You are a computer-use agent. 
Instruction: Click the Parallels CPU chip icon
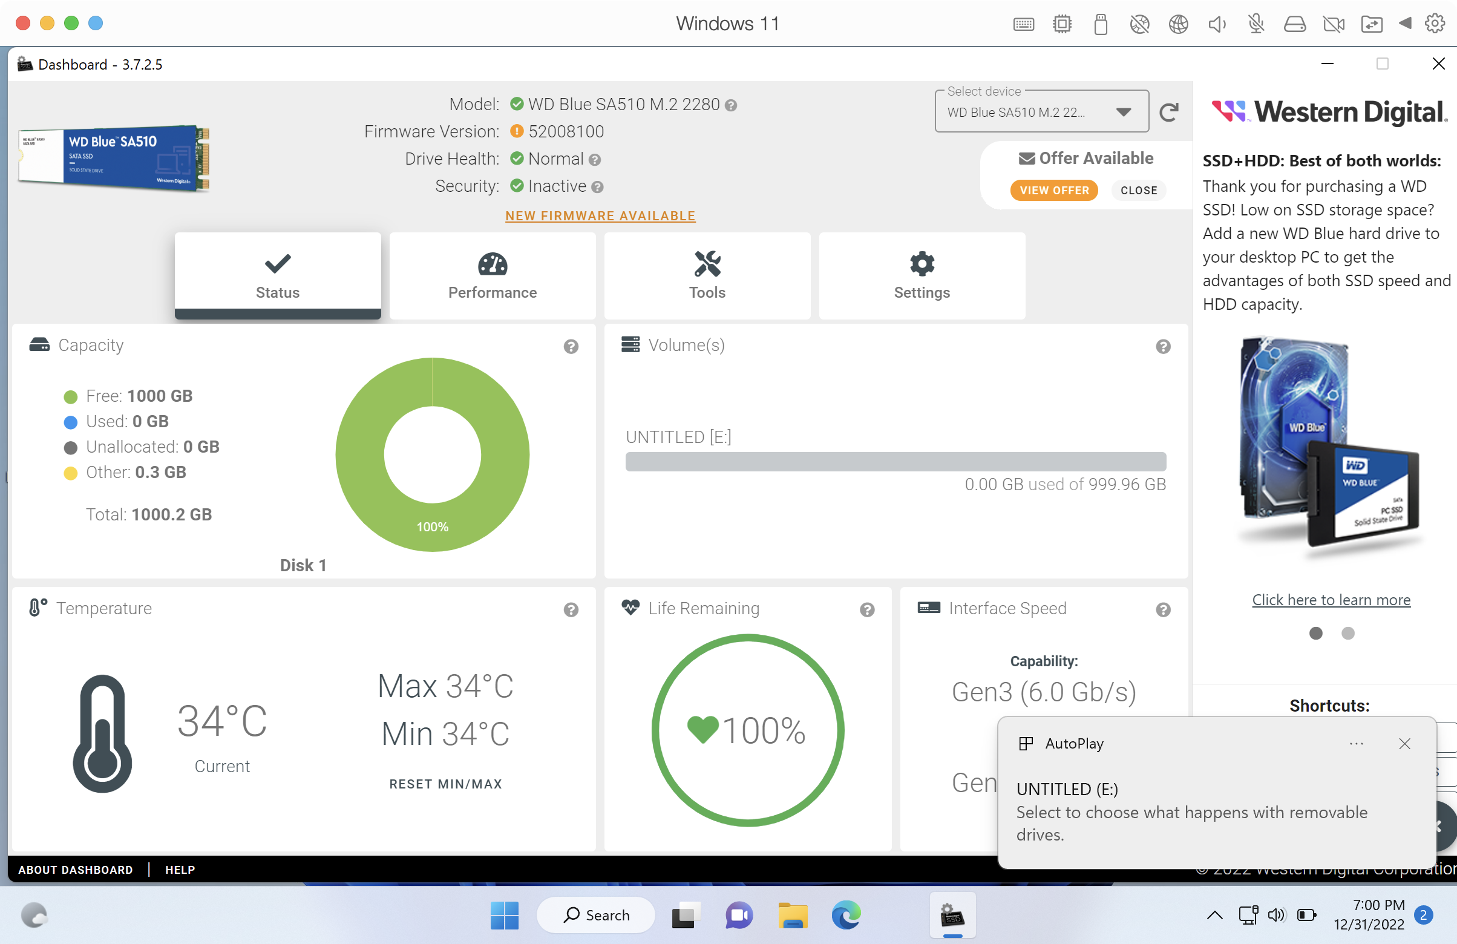1062,24
